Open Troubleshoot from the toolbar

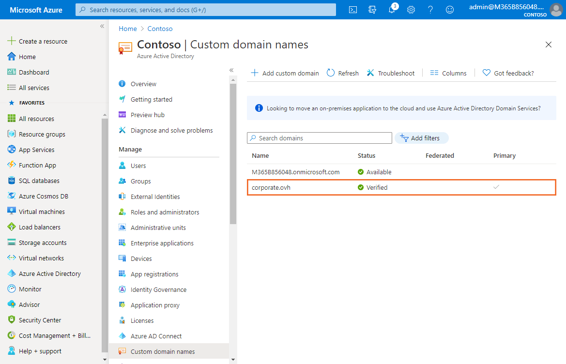pyautogui.click(x=391, y=73)
